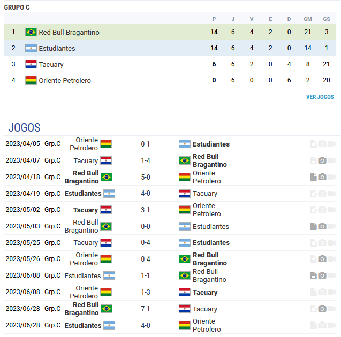Open Estudiantes team in the standings table
This screenshot has width=341, height=337.
coord(57,48)
